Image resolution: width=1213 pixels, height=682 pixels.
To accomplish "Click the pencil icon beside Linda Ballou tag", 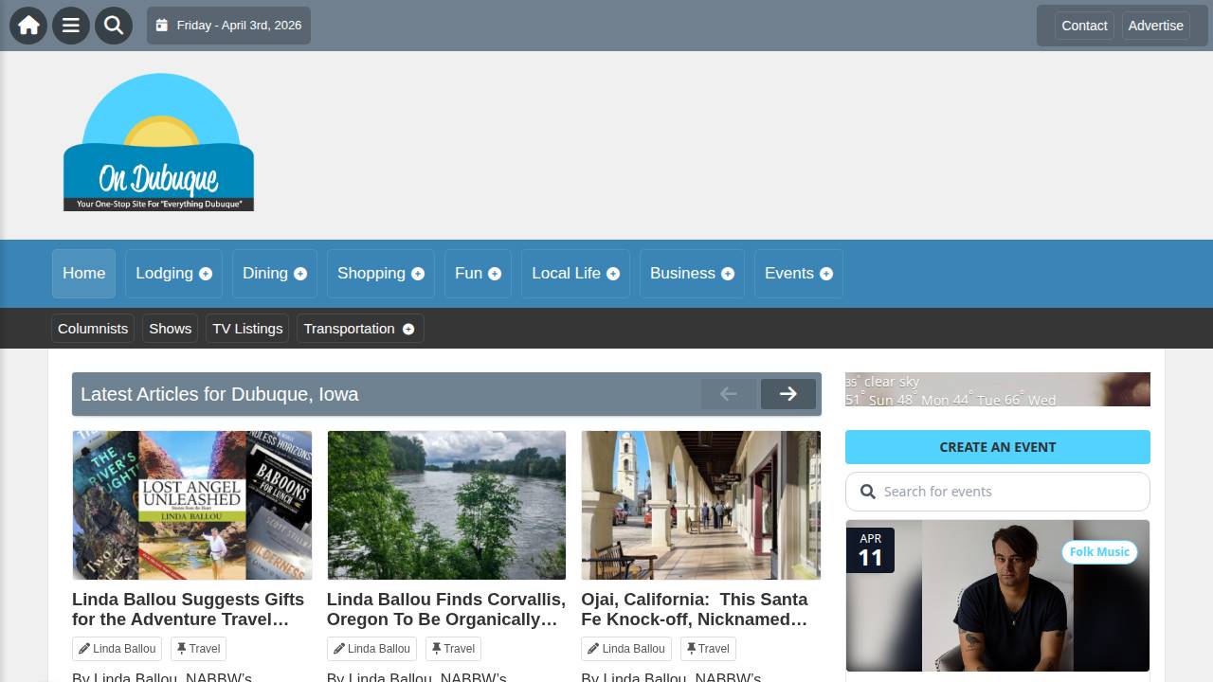I will pyautogui.click(x=83, y=648).
